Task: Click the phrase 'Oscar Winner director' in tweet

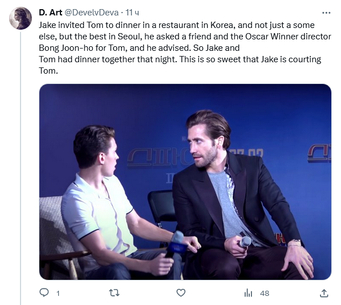Action: (288, 37)
